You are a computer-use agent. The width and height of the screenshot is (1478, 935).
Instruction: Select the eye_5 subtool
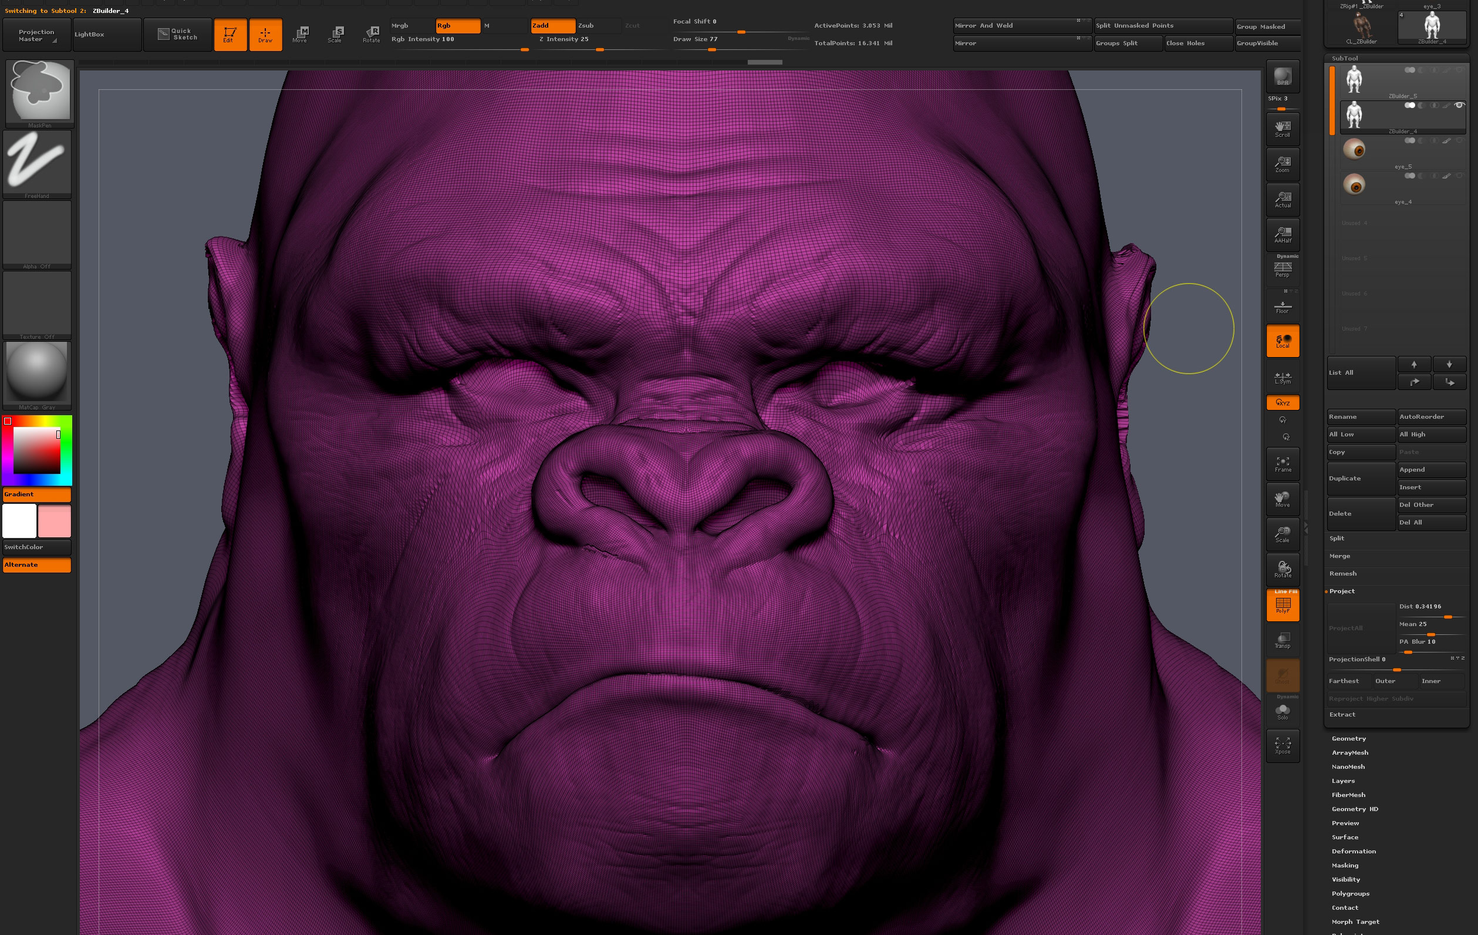pos(1403,153)
